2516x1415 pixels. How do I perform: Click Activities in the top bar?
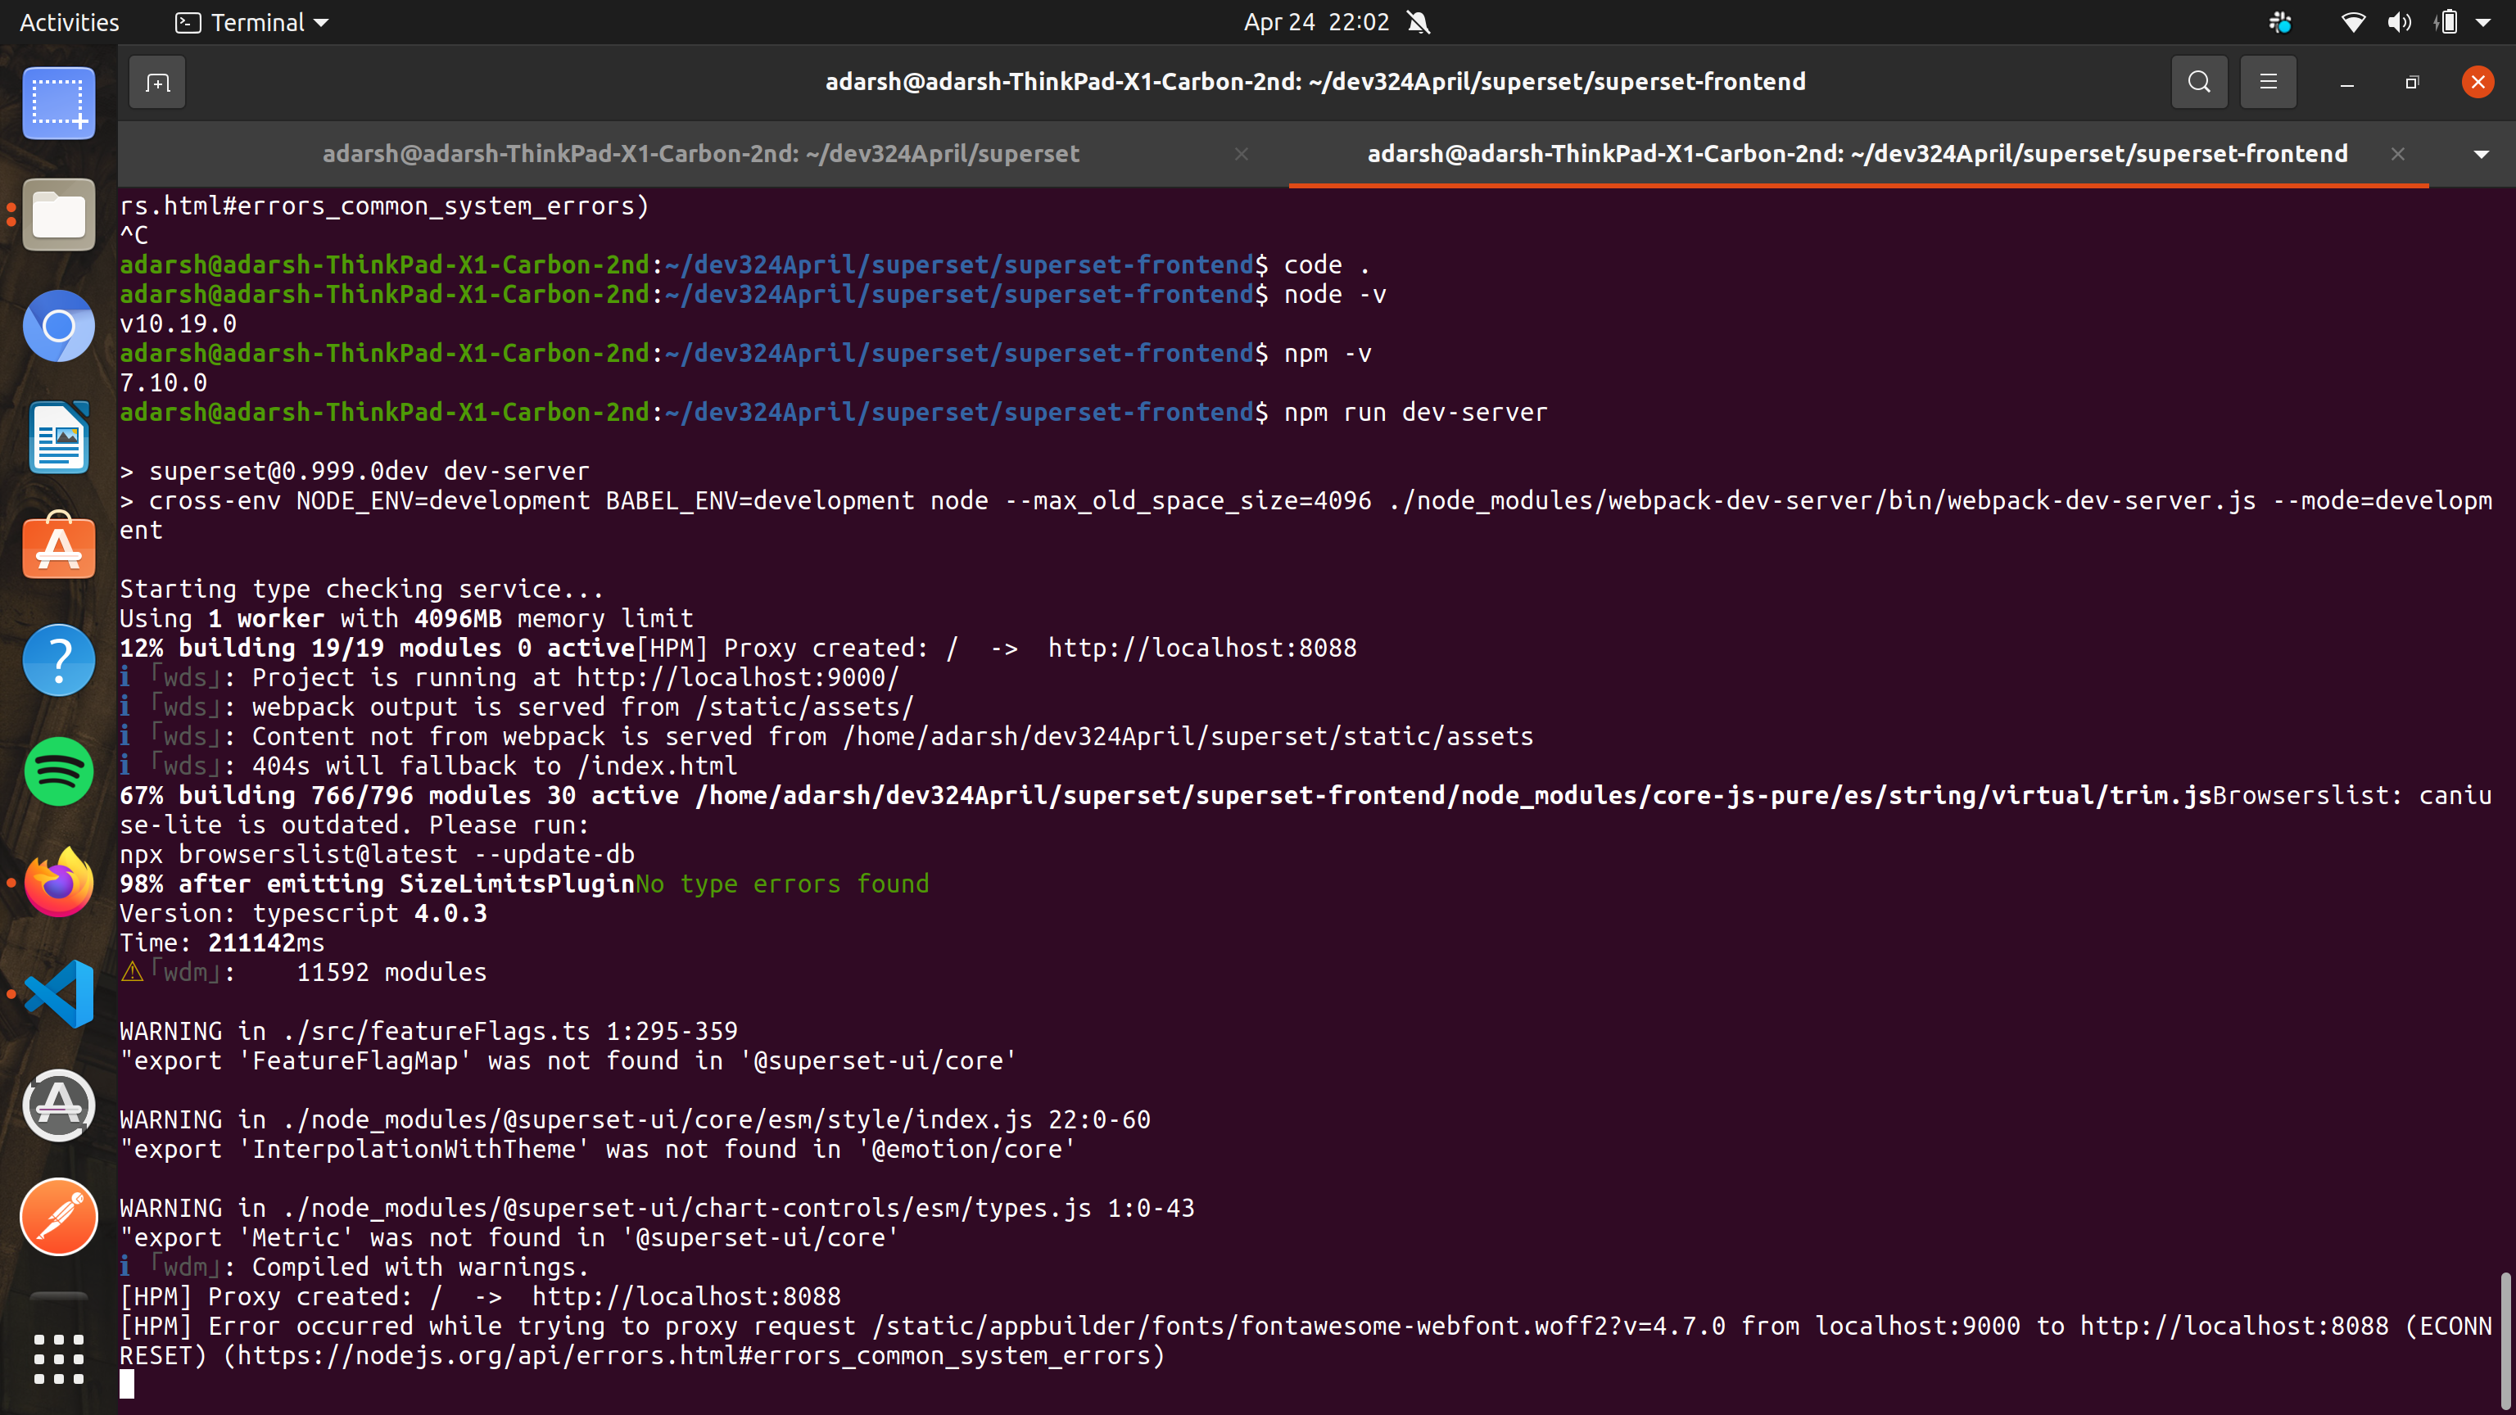coord(70,22)
